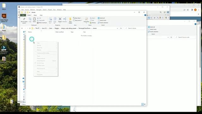Open Properties from the ribbon
202x114 pixels.
pyautogui.click(x=86, y=20)
